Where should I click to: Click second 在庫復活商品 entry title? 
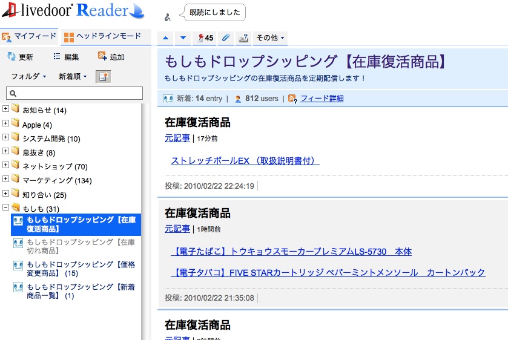(197, 213)
